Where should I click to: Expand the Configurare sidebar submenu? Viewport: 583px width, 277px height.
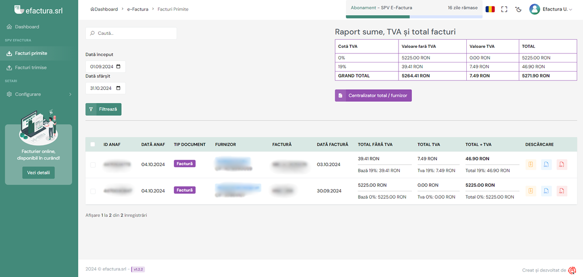(39, 94)
